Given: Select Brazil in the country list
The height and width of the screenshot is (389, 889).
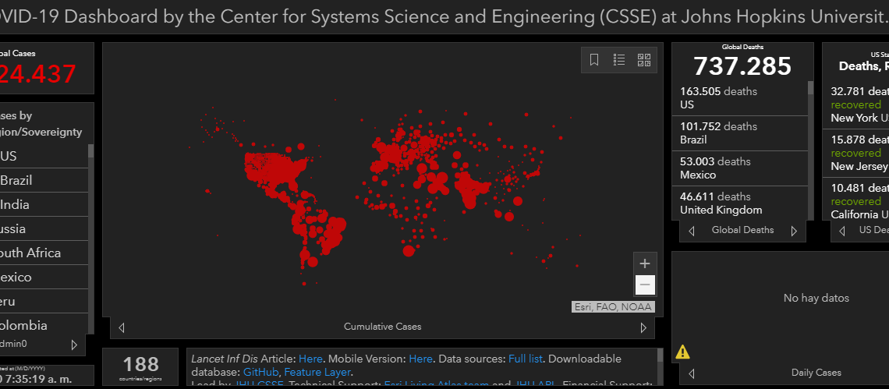Looking at the screenshot, I should [x=44, y=180].
